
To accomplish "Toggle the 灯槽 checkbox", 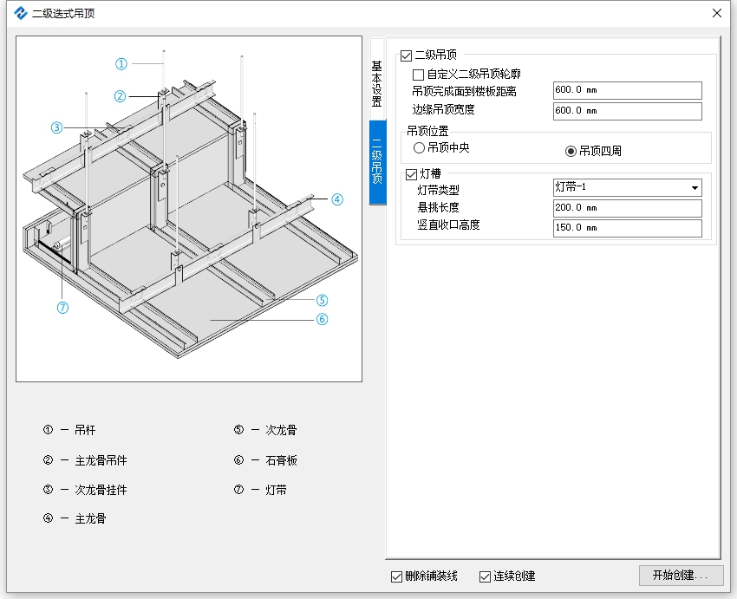I will 411,175.
